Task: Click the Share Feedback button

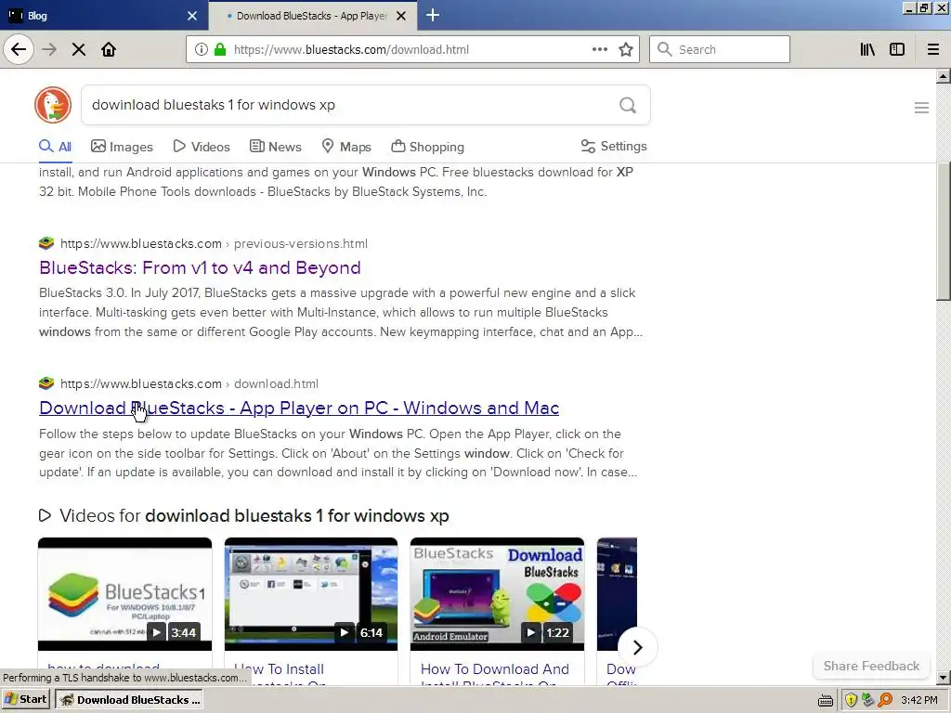Action: pyautogui.click(x=871, y=666)
